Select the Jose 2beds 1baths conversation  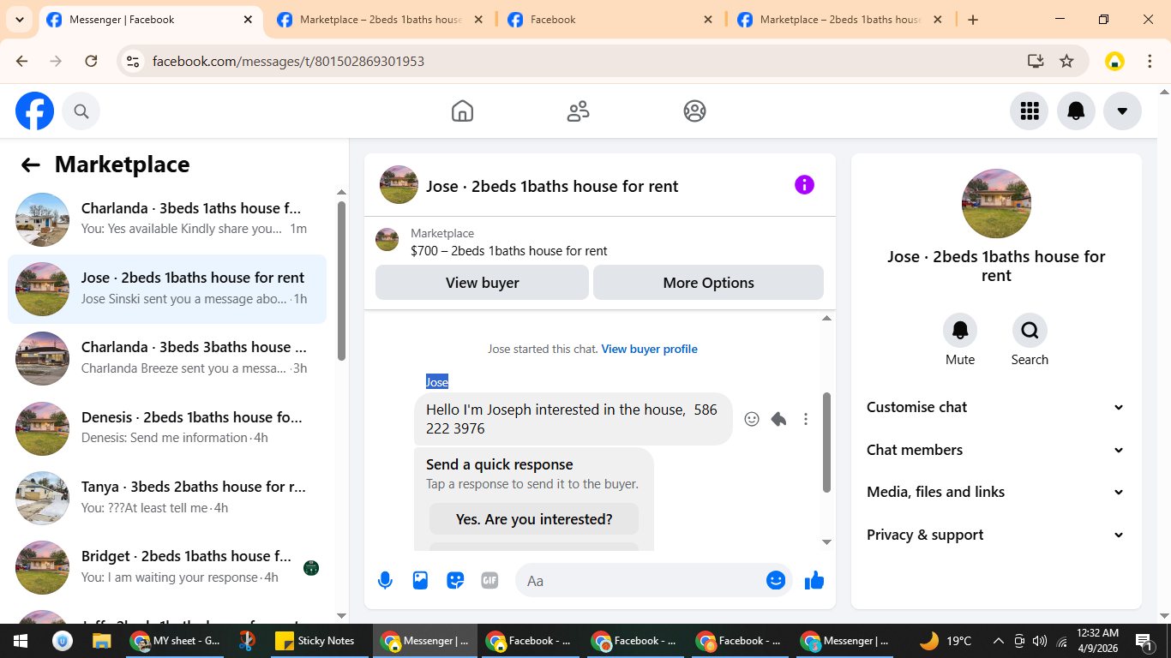click(x=167, y=289)
